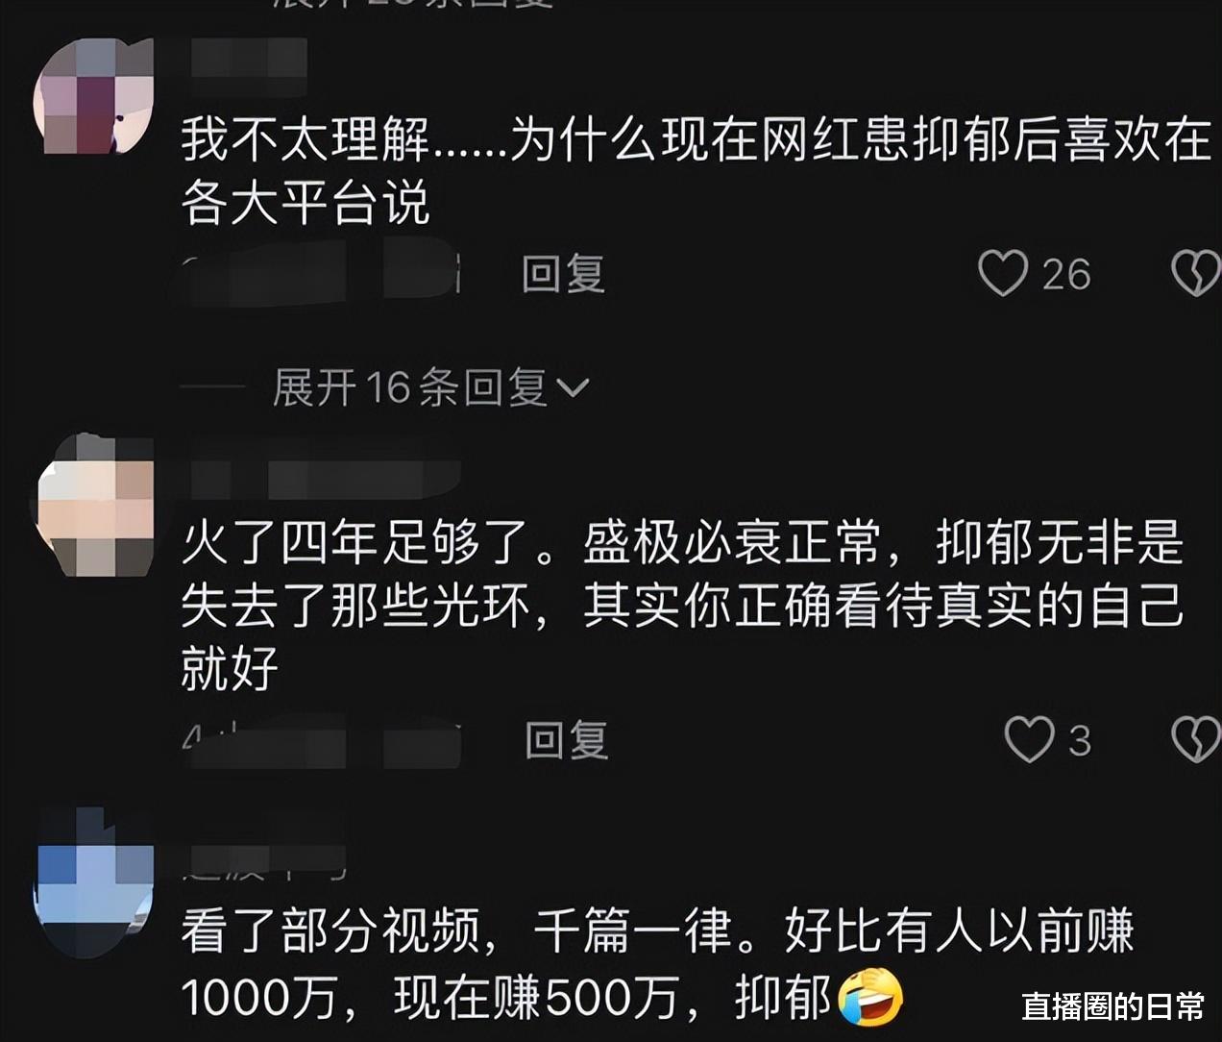This screenshot has height=1042, width=1222.
Task: Select the comment text 火了四年足够了
Action: [355, 543]
